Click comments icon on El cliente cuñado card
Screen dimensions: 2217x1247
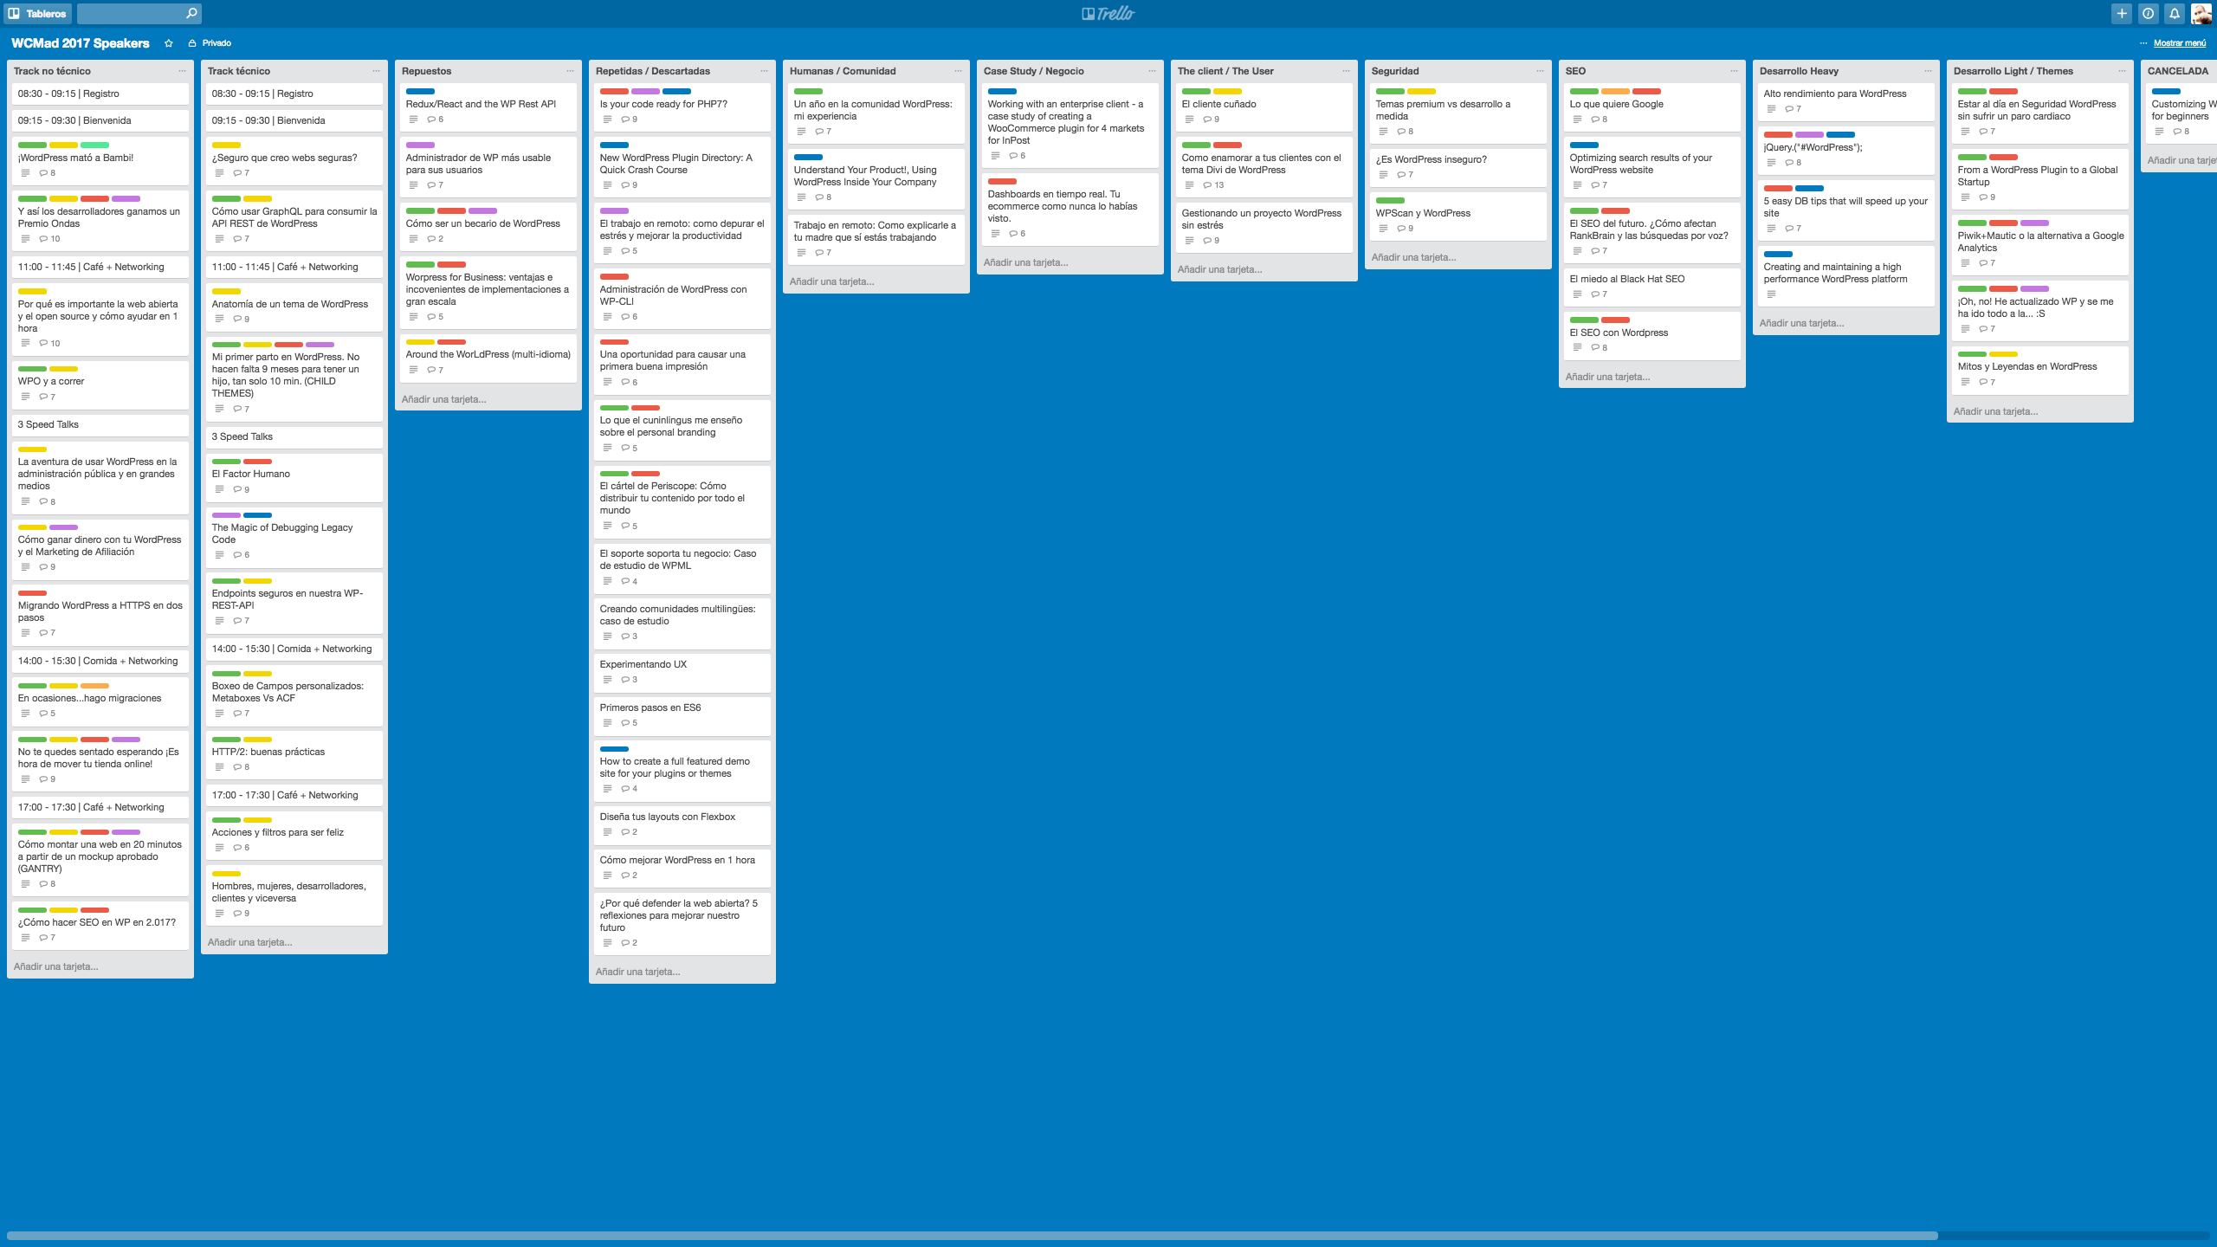[x=1208, y=120]
